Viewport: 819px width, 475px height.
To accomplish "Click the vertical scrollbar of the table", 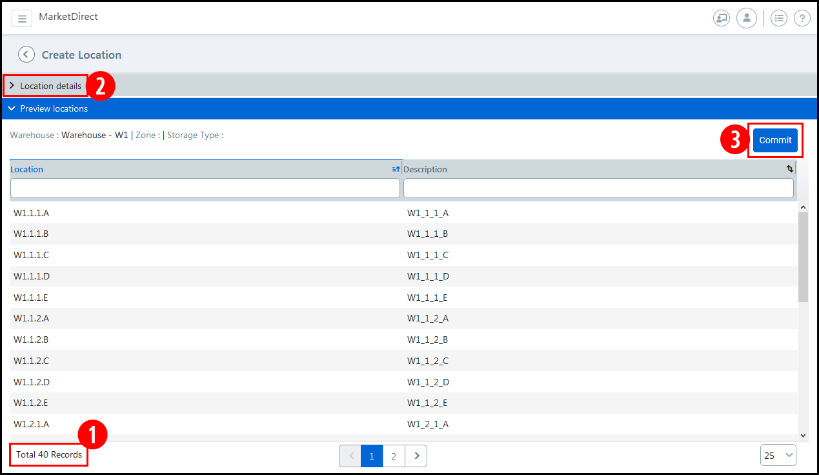I will point(803,258).
